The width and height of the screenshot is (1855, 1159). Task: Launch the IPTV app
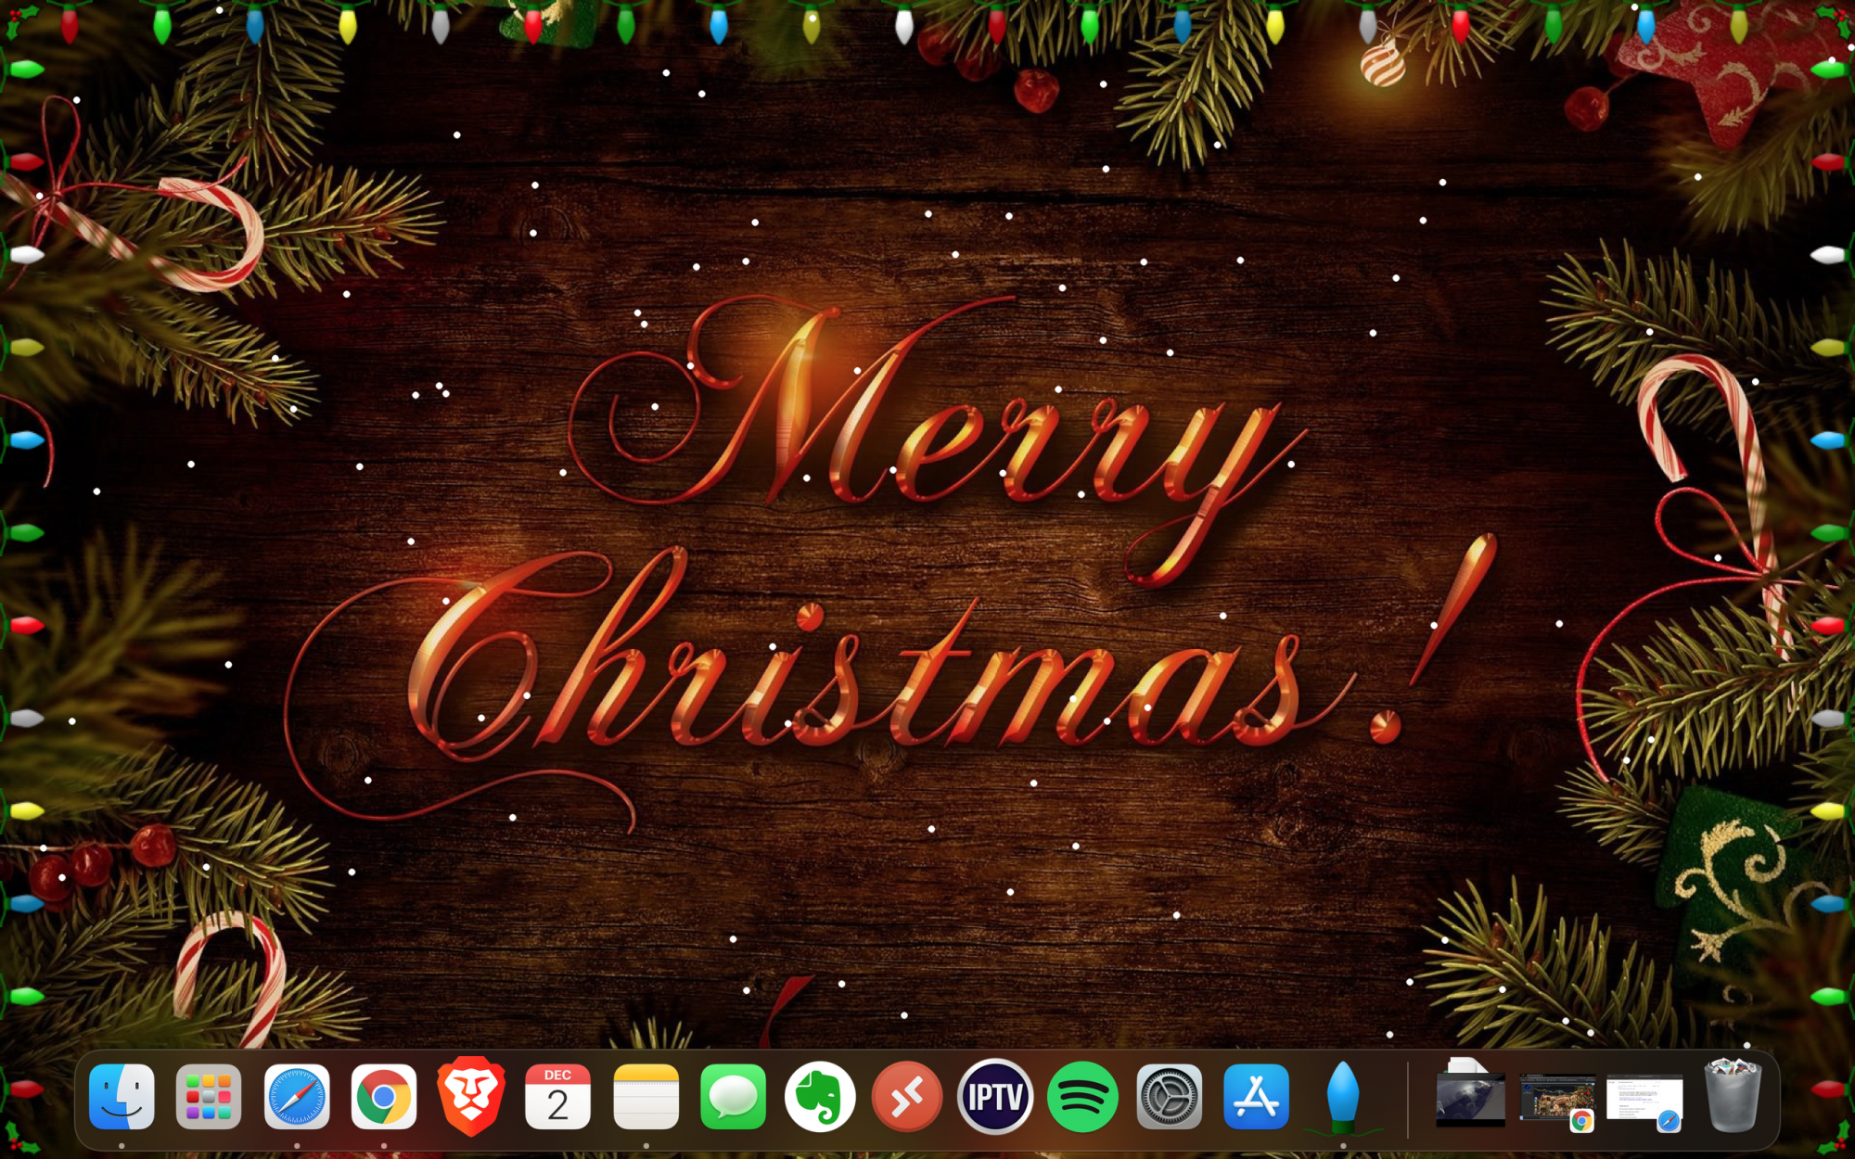(x=995, y=1098)
